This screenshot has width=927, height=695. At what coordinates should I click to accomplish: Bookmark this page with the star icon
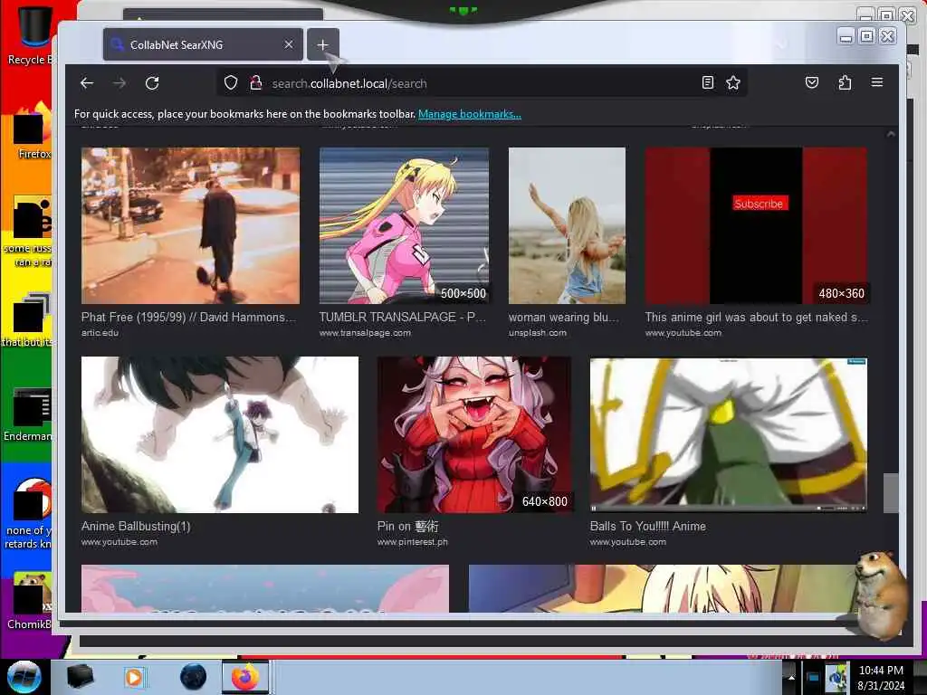click(733, 82)
